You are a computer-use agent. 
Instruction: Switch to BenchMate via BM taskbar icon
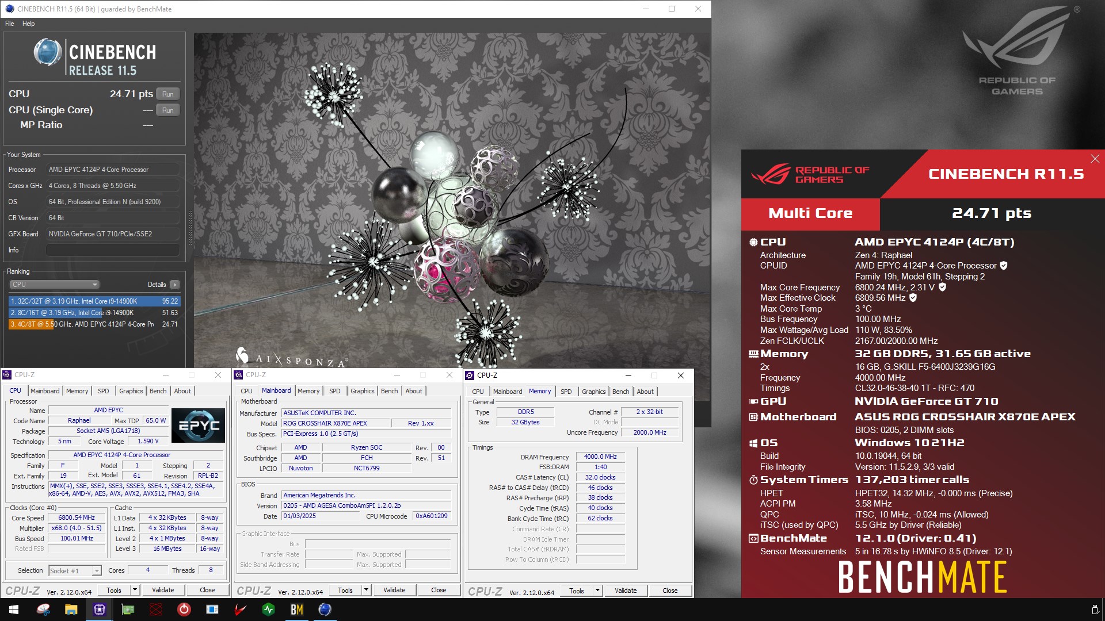pos(296,609)
